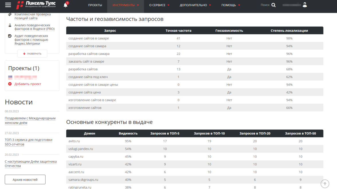This screenshot has height=189, width=337.
Task: Click the checkmark icon by Комплексная проверка
Action: 10,14
